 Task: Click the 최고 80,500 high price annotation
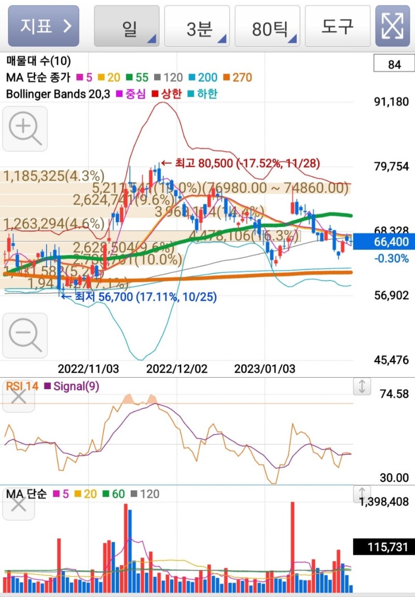[x=241, y=163]
